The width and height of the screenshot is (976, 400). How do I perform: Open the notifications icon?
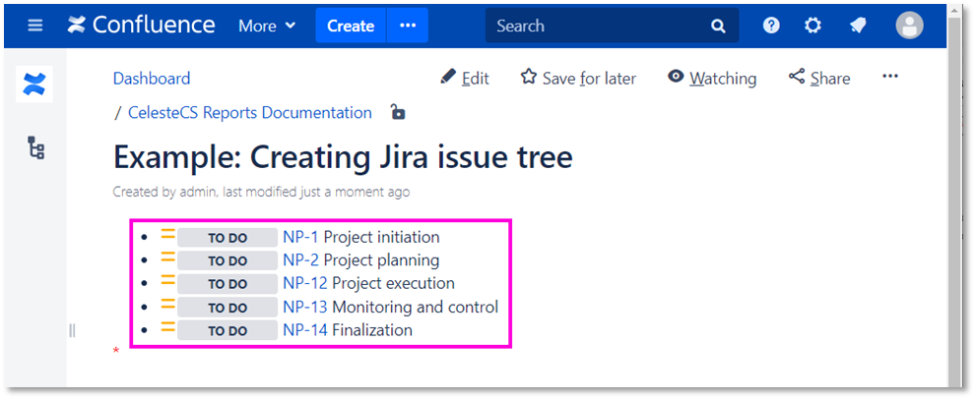859,26
